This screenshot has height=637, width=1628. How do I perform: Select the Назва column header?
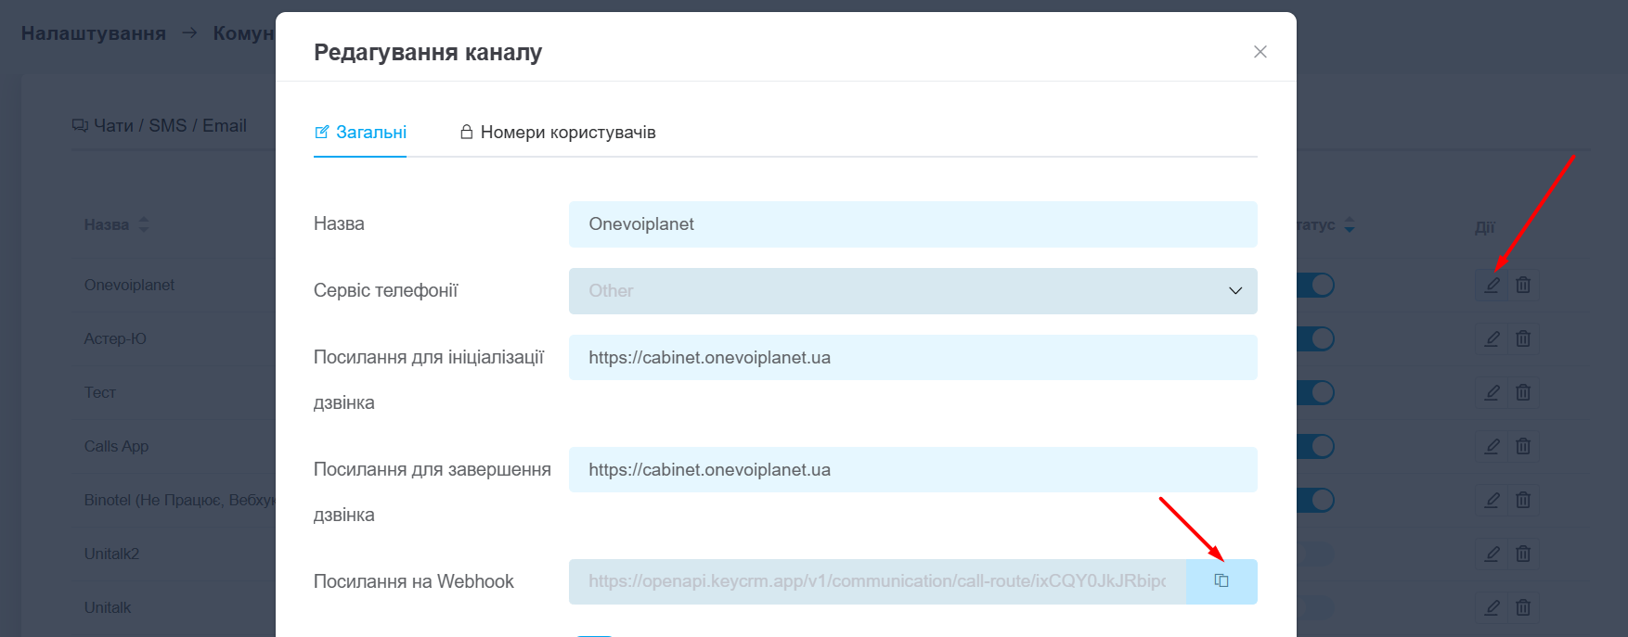[x=107, y=224]
